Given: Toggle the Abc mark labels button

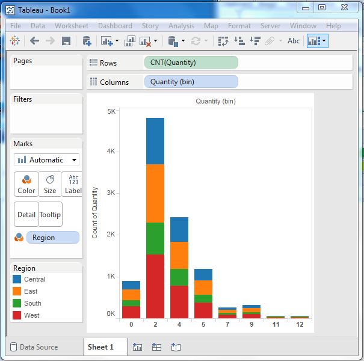Looking at the screenshot, I should coord(294,41).
